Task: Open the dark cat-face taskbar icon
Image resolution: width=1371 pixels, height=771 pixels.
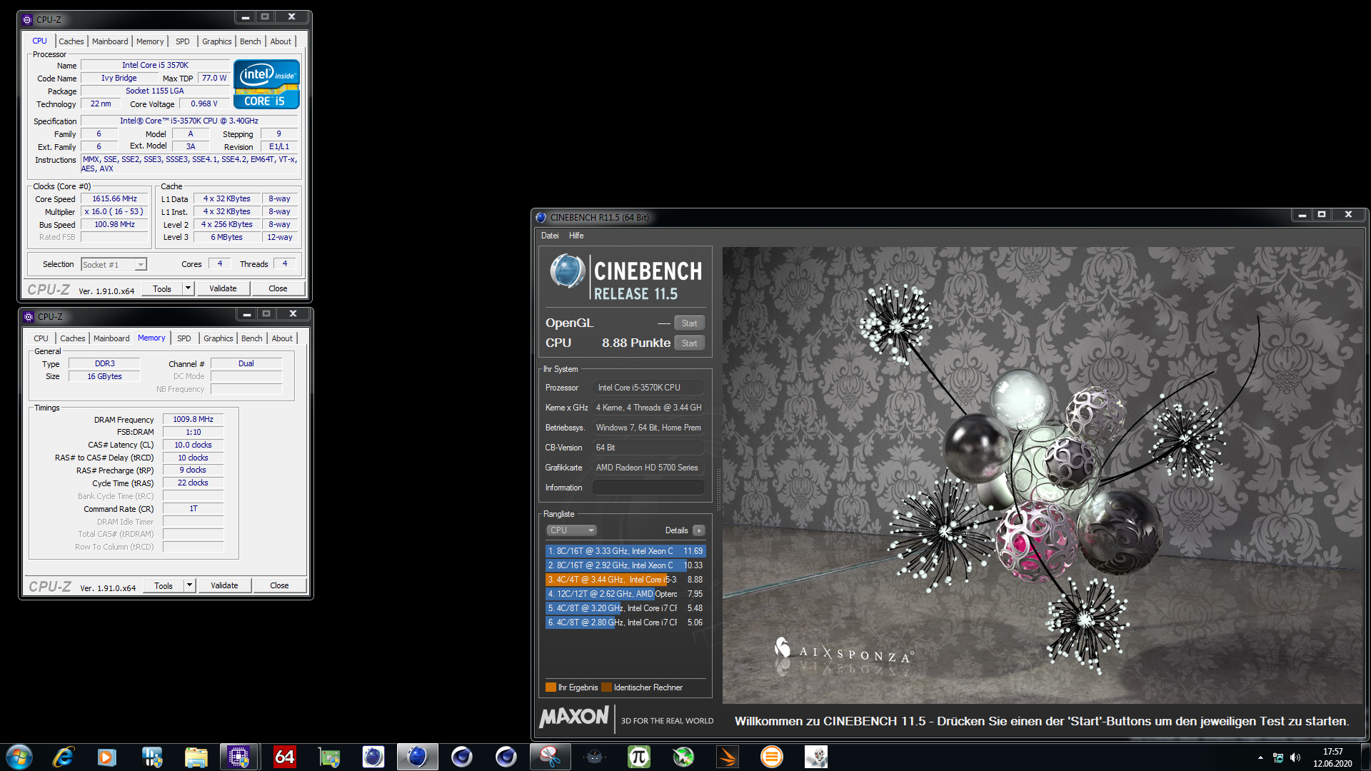Action: click(x=594, y=757)
